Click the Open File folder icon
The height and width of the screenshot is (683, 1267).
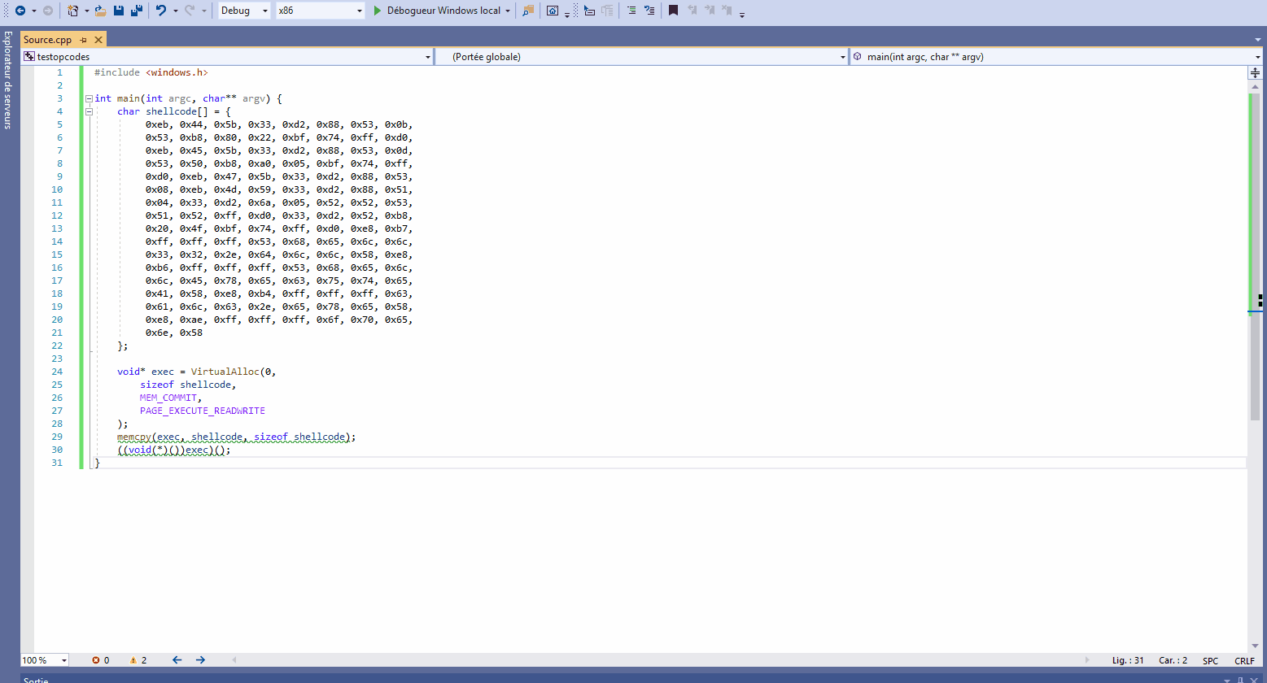(100, 11)
